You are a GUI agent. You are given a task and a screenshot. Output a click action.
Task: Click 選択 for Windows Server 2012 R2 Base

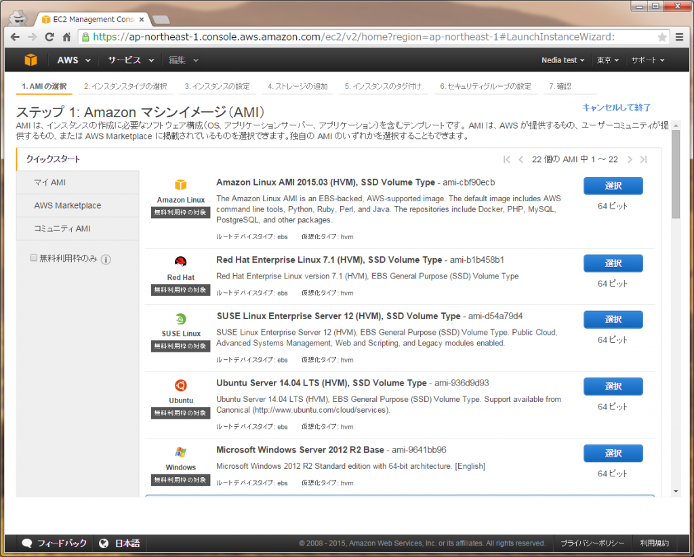tap(613, 453)
